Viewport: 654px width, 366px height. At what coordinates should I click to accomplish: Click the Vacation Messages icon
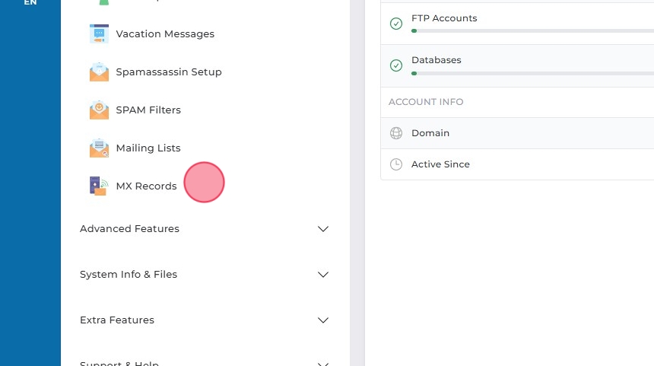click(x=99, y=34)
